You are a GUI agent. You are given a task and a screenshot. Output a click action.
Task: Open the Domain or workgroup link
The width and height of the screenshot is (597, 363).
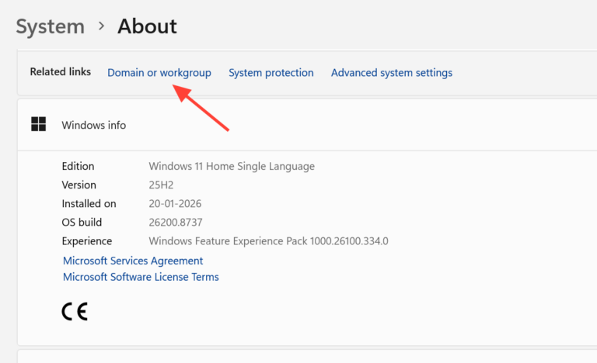[x=159, y=73]
